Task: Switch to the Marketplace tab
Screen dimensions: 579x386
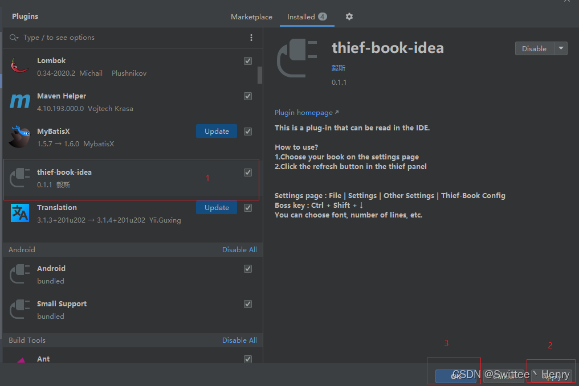Action: [251, 17]
